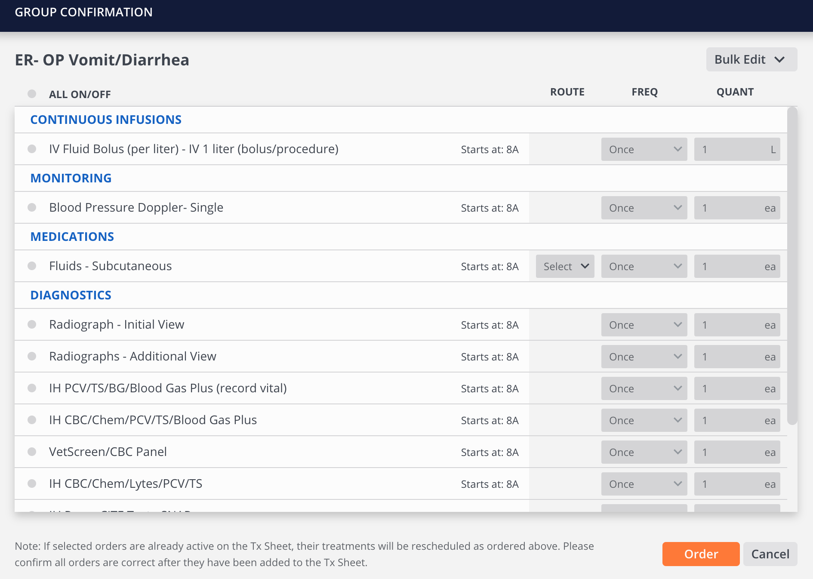Turn on Fluids - Subcutaneous order
This screenshot has height=579, width=813.
(x=32, y=266)
